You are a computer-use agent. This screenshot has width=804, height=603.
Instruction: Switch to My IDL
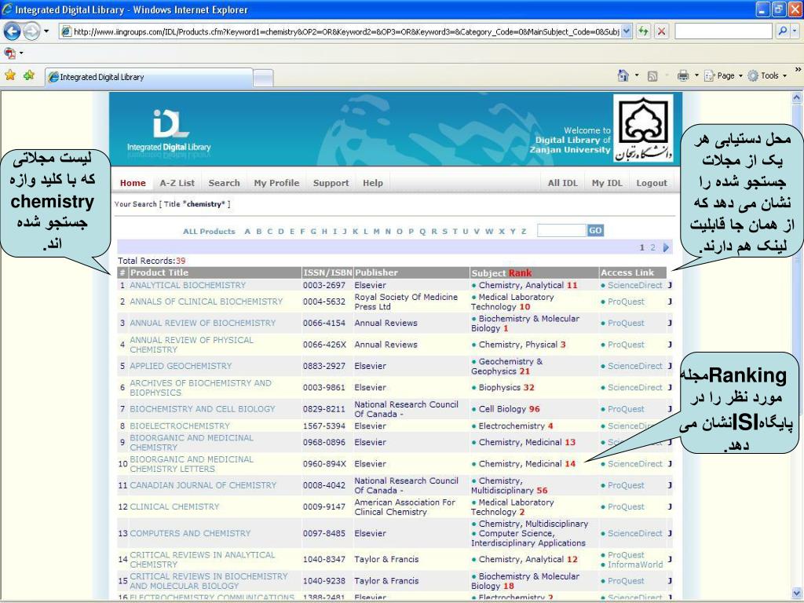click(607, 183)
